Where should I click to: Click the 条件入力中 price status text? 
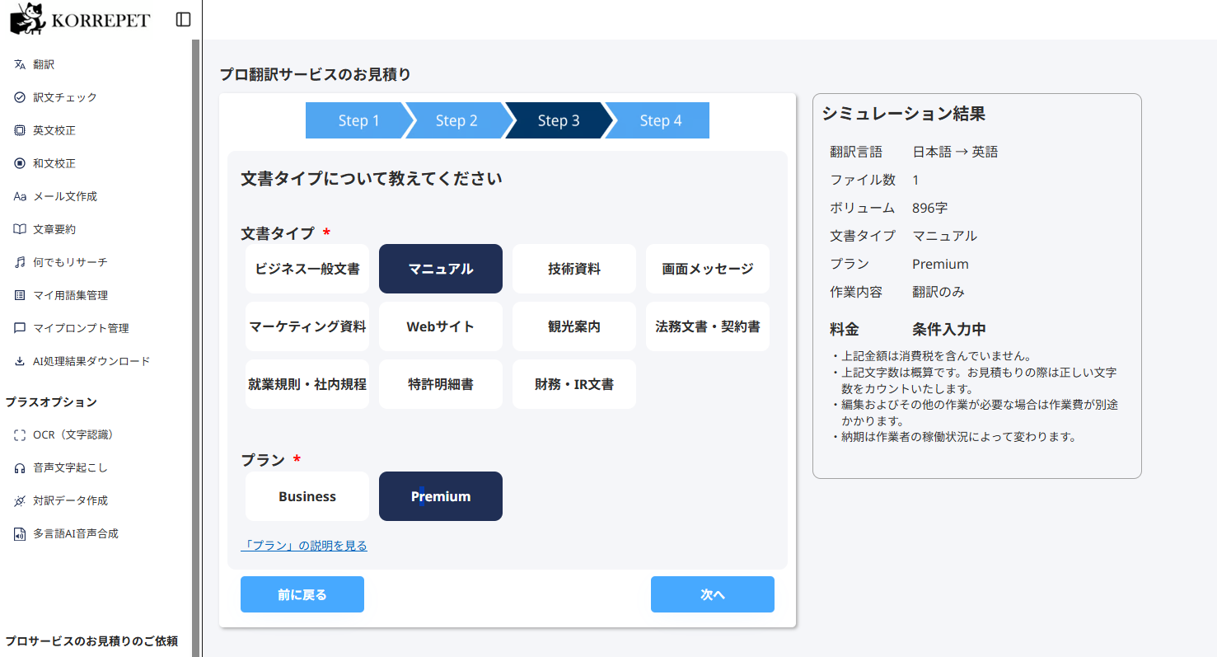click(949, 330)
